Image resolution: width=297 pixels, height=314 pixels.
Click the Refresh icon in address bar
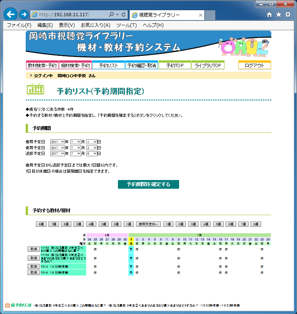(x=124, y=15)
